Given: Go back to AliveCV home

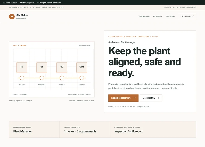Looking at the screenshot, I should pyautogui.click(x=10, y=3).
